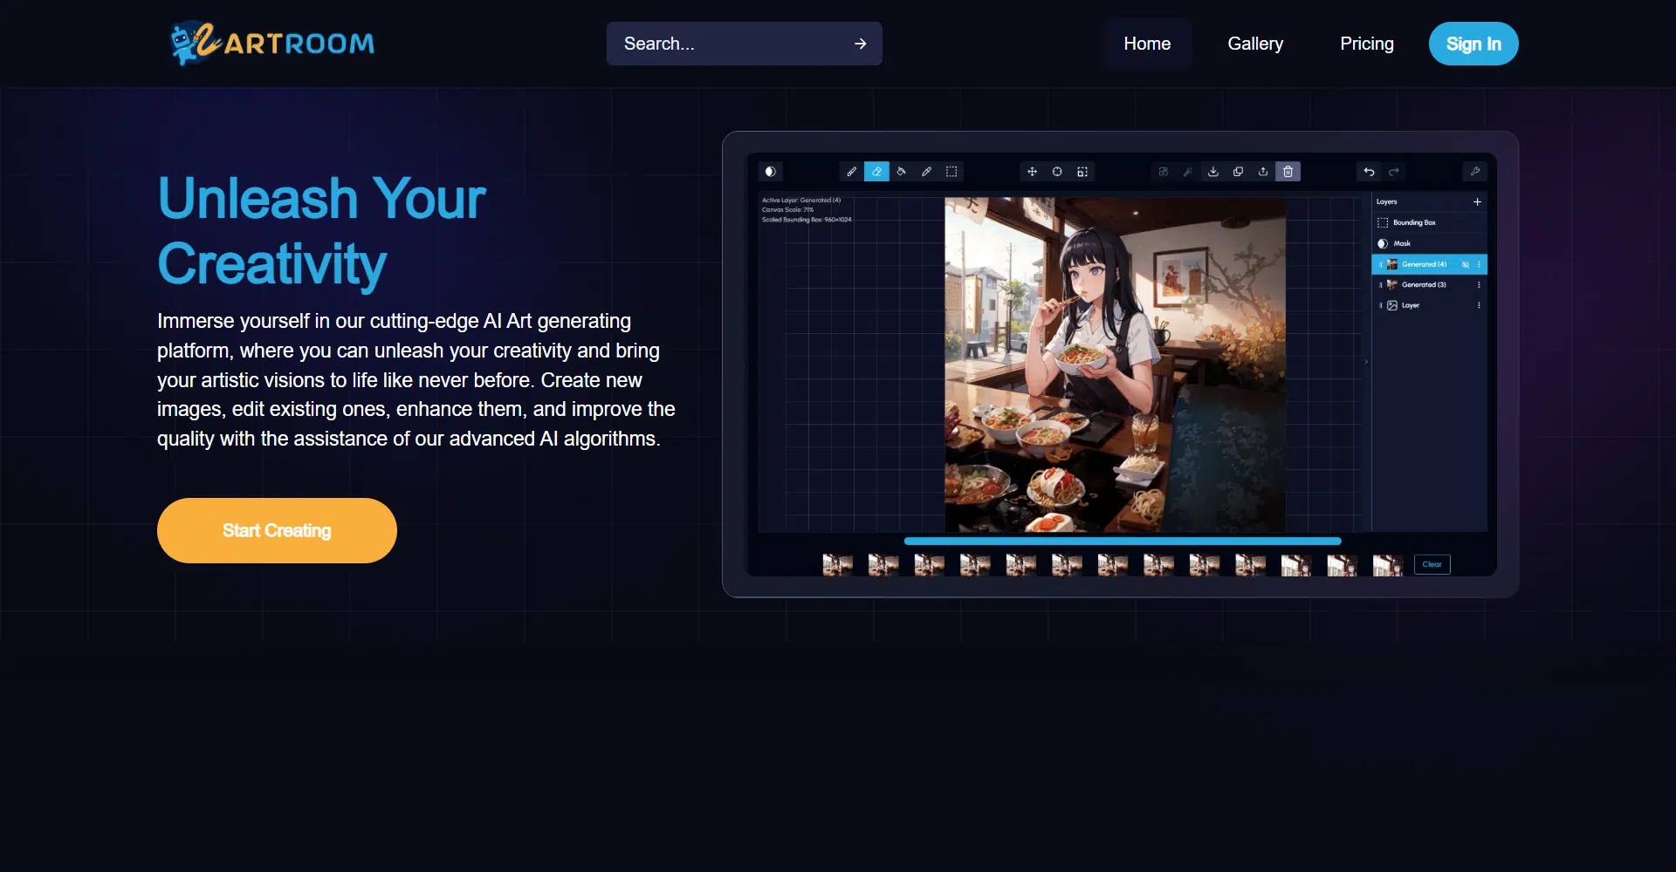Open the wrench settings icon
Viewport: 1676px width, 872px height.
point(1474,172)
